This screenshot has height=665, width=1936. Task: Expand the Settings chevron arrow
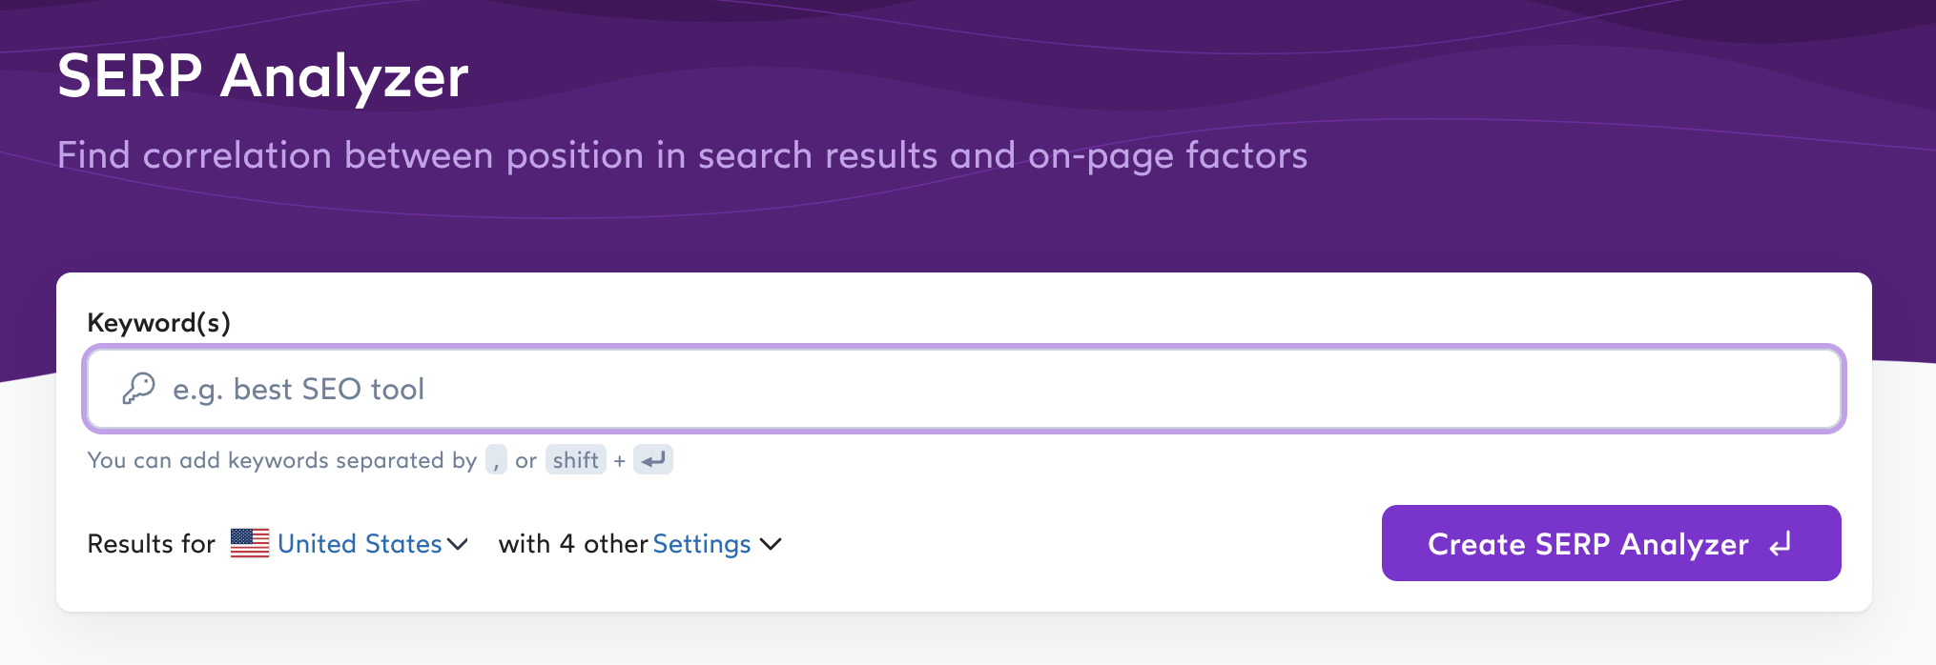[x=771, y=544]
